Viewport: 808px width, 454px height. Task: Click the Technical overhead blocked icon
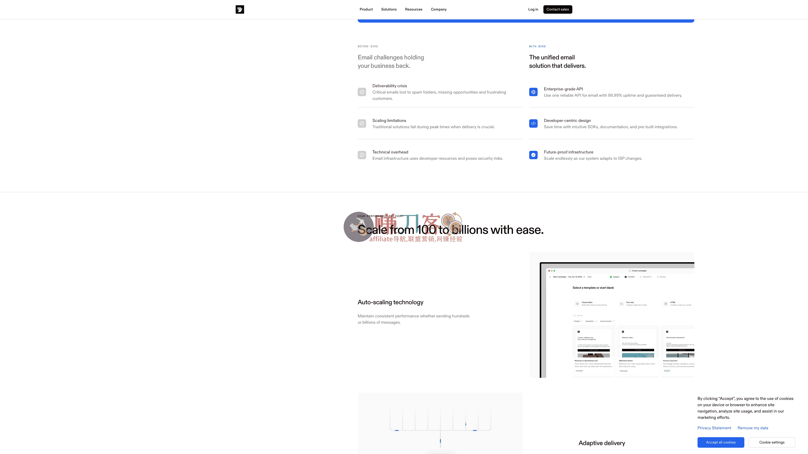(362, 155)
